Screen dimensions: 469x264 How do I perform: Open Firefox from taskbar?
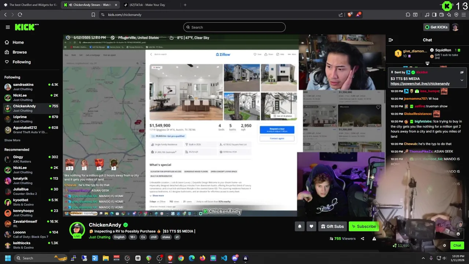coord(203,258)
